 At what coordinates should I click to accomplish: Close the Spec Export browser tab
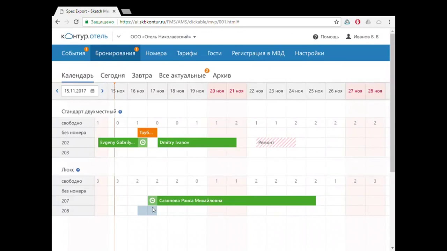[114, 11]
